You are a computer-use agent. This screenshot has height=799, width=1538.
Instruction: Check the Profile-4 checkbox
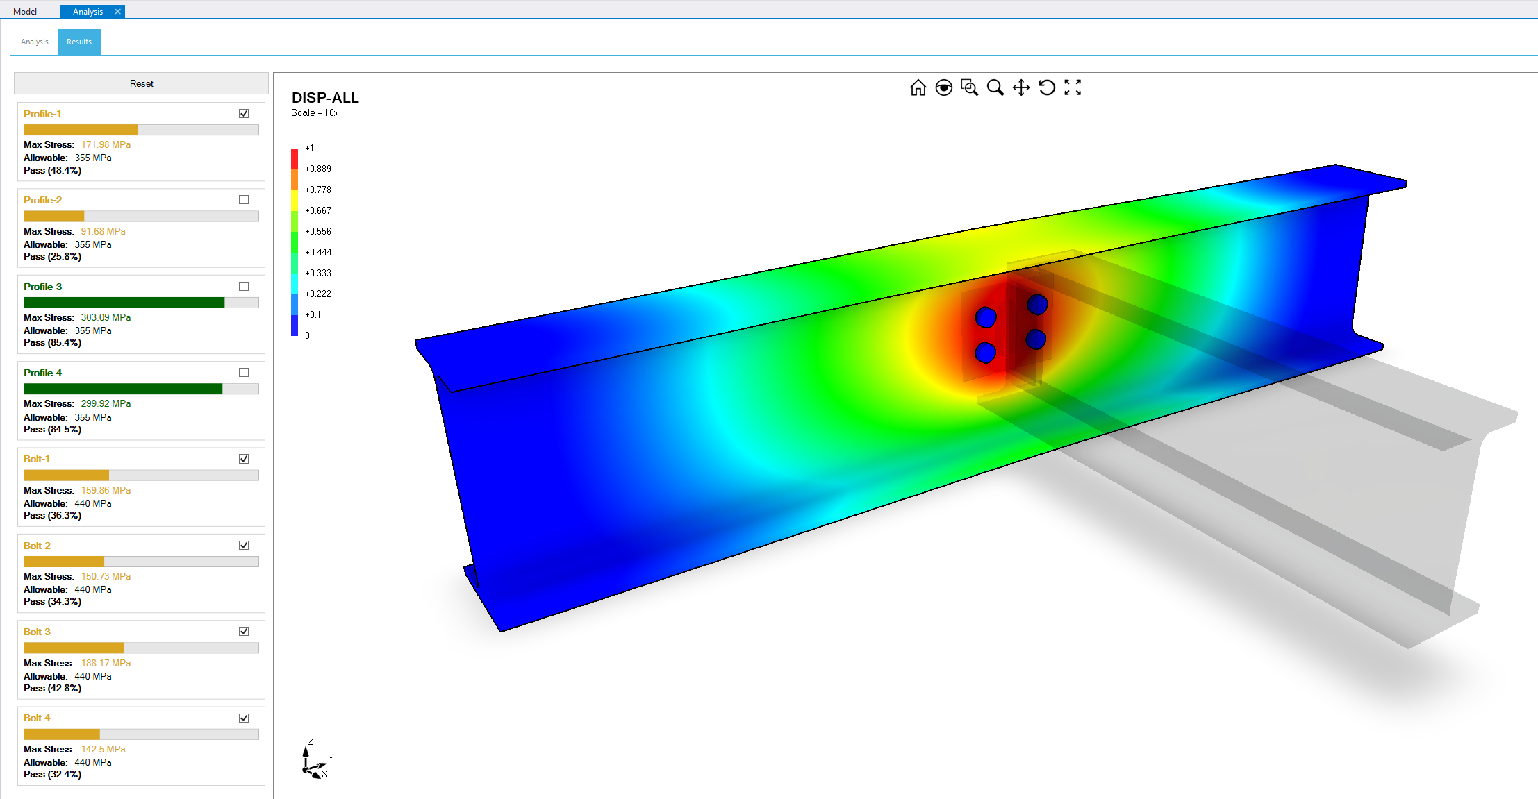point(243,372)
